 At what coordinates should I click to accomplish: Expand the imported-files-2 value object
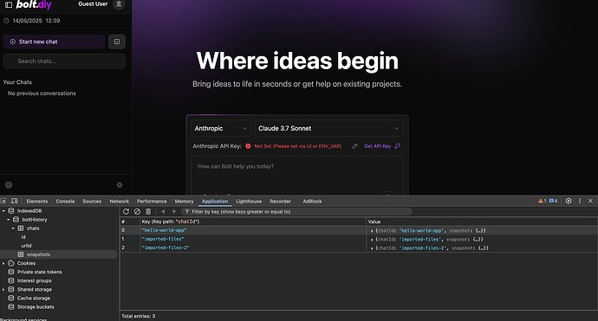click(372, 248)
